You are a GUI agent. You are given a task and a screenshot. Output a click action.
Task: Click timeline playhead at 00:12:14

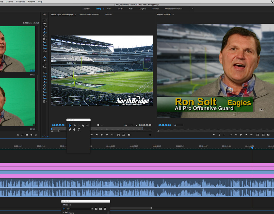click(x=252, y=148)
